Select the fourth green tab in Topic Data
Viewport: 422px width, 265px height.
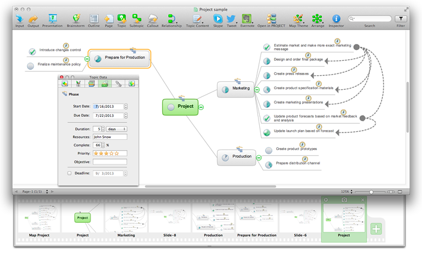coord(104,83)
